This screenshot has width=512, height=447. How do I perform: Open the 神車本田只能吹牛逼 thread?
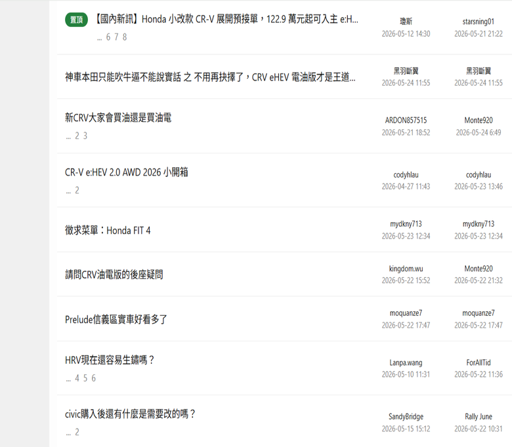(x=210, y=77)
